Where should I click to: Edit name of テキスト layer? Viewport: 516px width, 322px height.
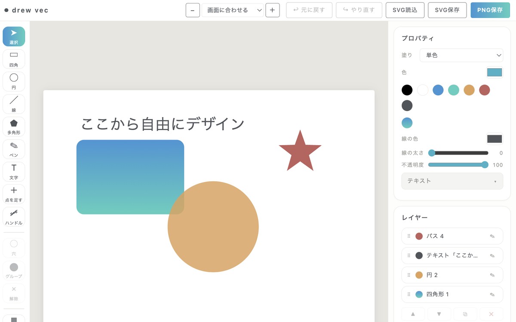[x=492, y=255]
